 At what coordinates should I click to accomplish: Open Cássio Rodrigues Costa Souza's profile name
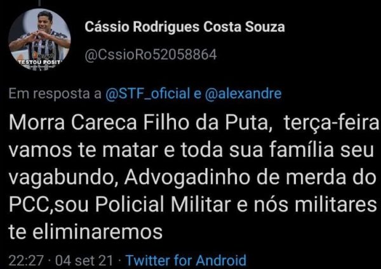[185, 27]
